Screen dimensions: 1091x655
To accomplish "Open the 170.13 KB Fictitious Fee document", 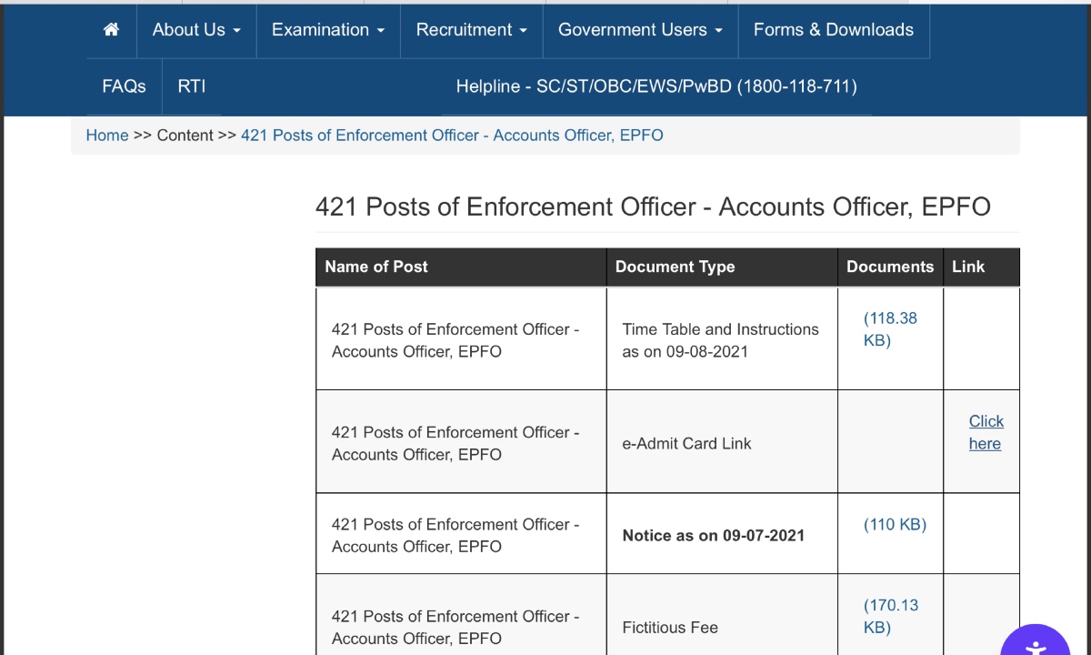I will pos(890,616).
